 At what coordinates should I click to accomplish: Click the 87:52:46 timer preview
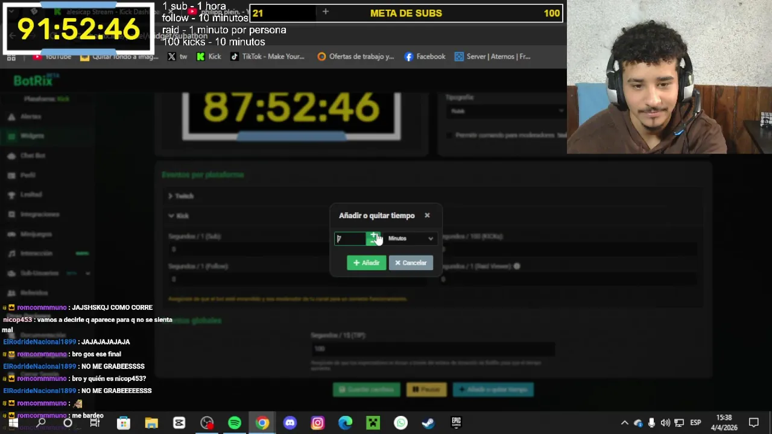(x=291, y=115)
